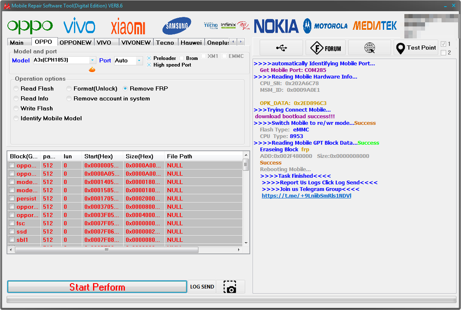The width and height of the screenshot is (461, 310).
Task: Switch to the OPPONEW tab
Action: click(x=76, y=42)
